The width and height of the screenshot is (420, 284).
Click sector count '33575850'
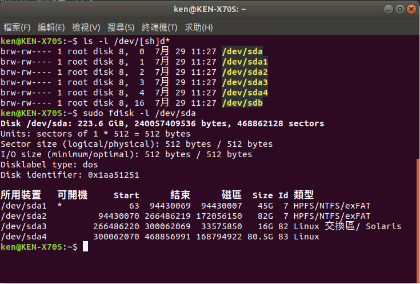tap(222, 226)
